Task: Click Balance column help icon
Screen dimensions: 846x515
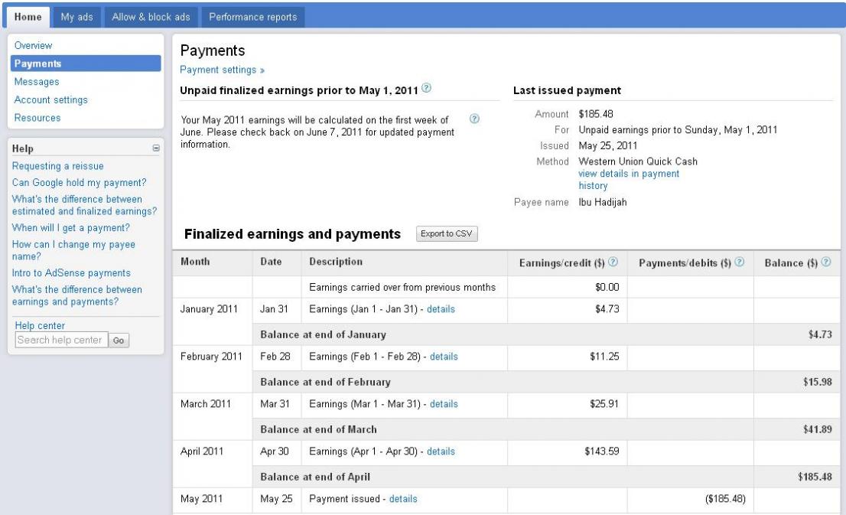Action: pos(826,263)
